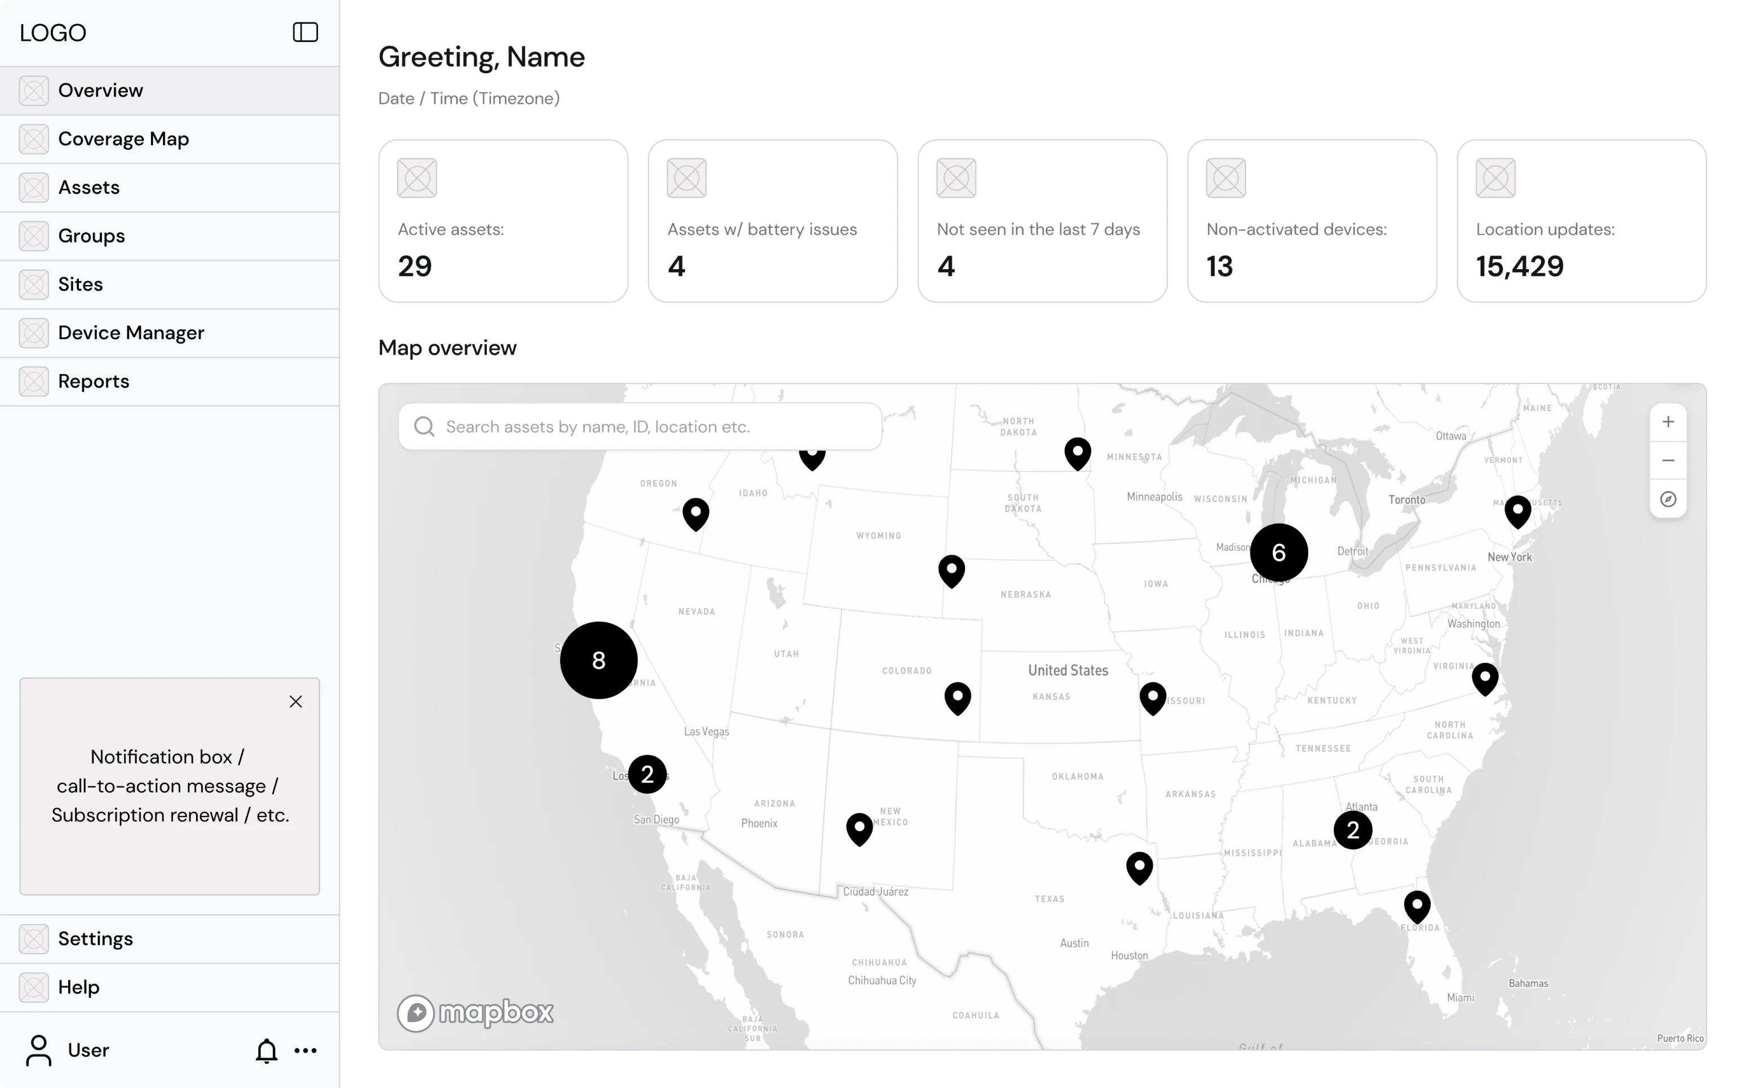Click the cluster marker showing 8 in California
The width and height of the screenshot is (1746, 1088).
(598, 661)
